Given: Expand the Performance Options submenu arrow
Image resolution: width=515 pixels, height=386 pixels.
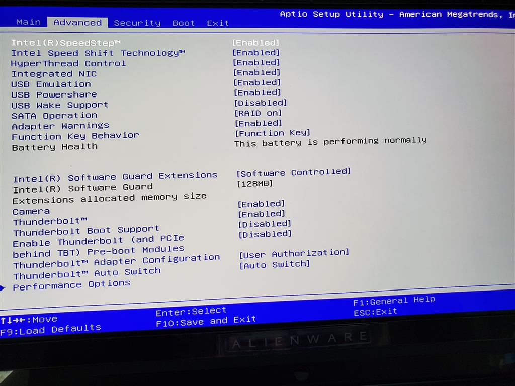Looking at the screenshot, I should point(3,288).
